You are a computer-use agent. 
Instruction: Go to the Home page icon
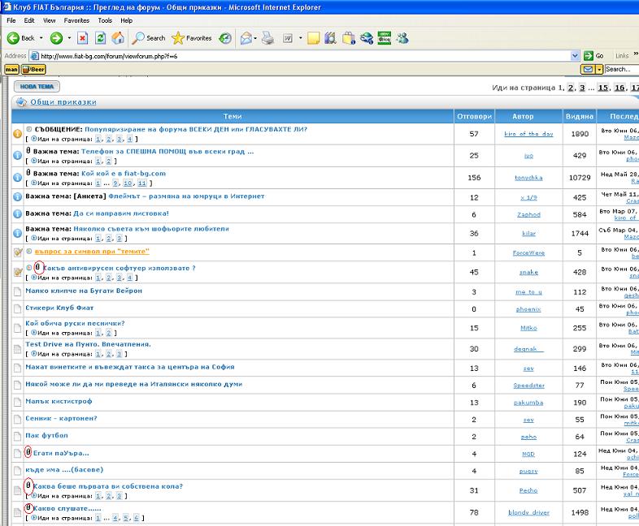(118, 38)
